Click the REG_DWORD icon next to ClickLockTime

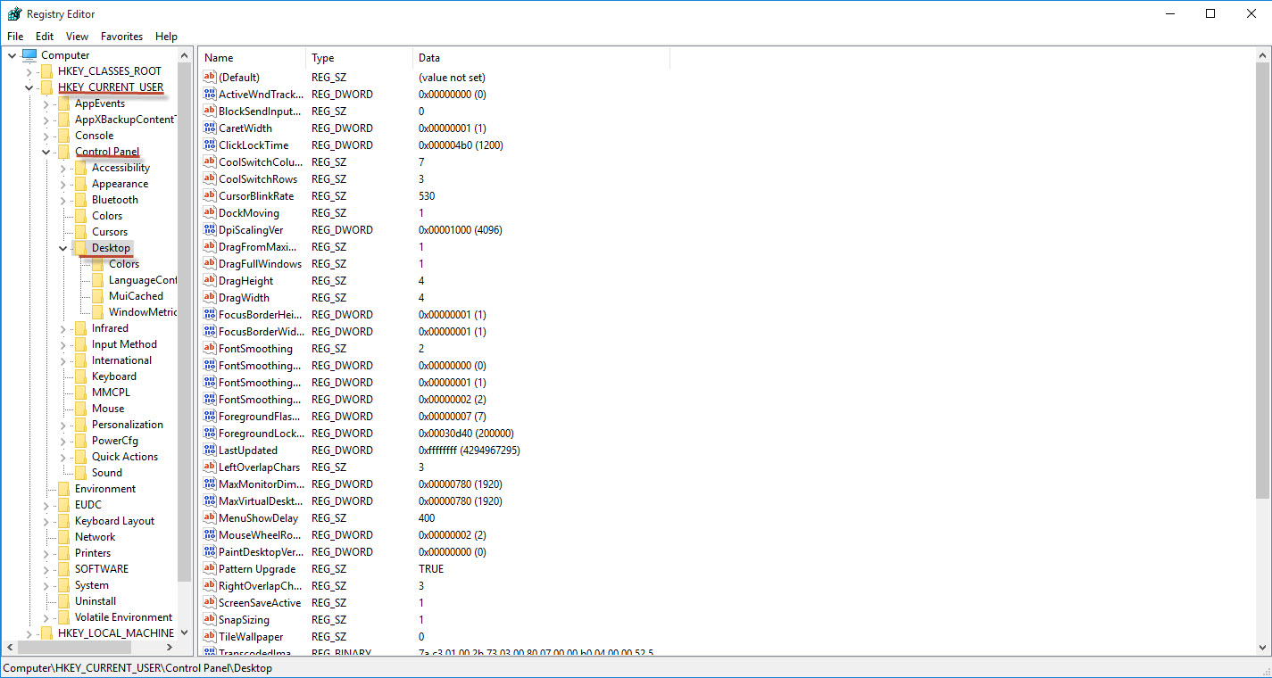209,145
